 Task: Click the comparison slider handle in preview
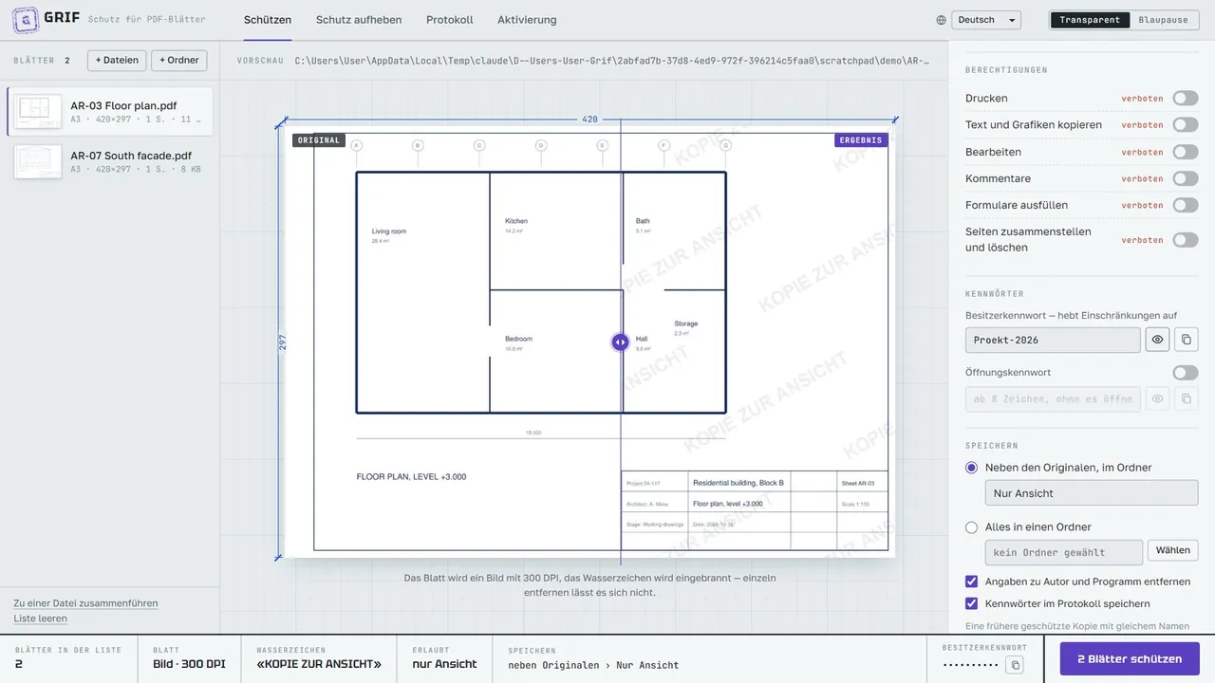click(620, 342)
